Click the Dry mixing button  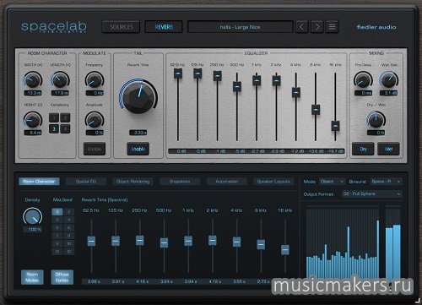pyautogui.click(x=363, y=149)
